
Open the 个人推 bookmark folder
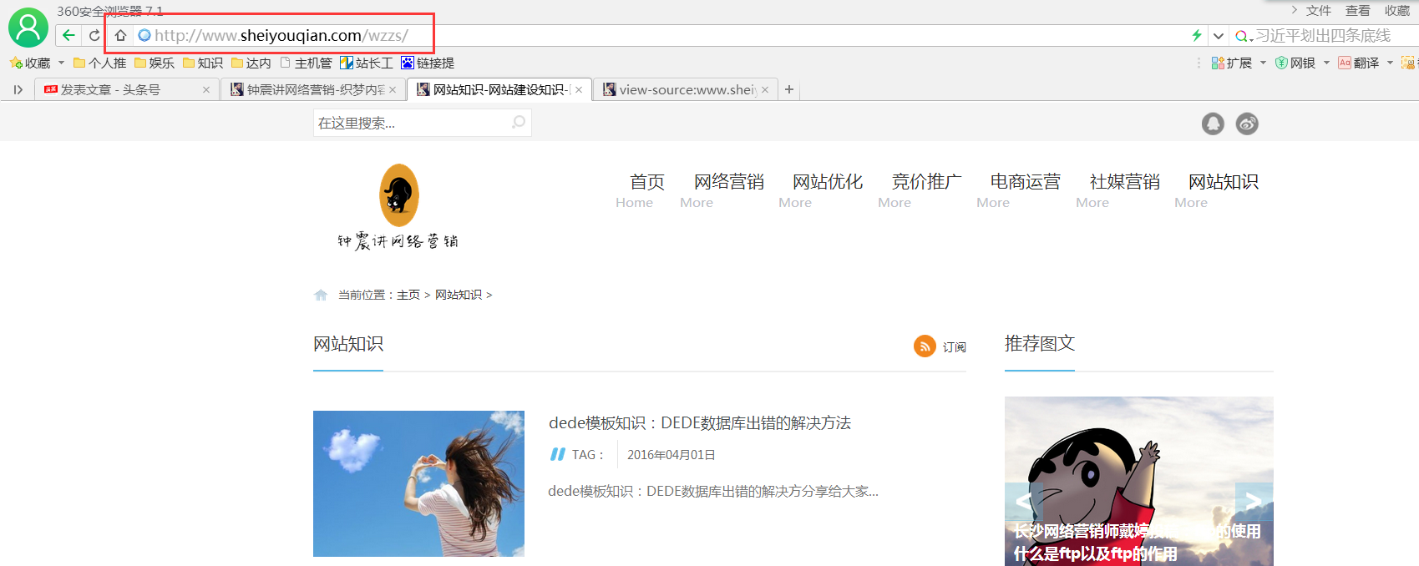coord(99,63)
